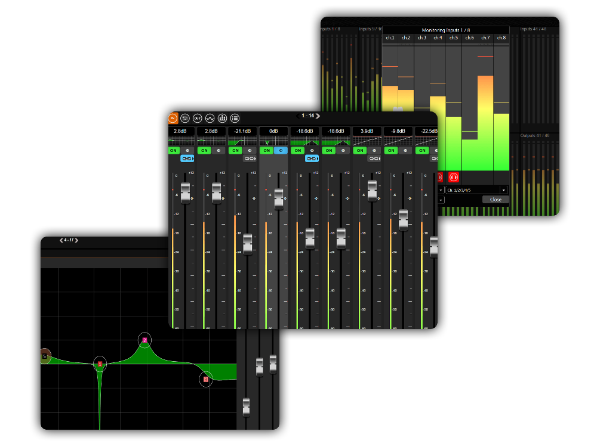Turn off ON button of the -9.8dB channel
Screen dimensions: 597x447
pos(391,151)
